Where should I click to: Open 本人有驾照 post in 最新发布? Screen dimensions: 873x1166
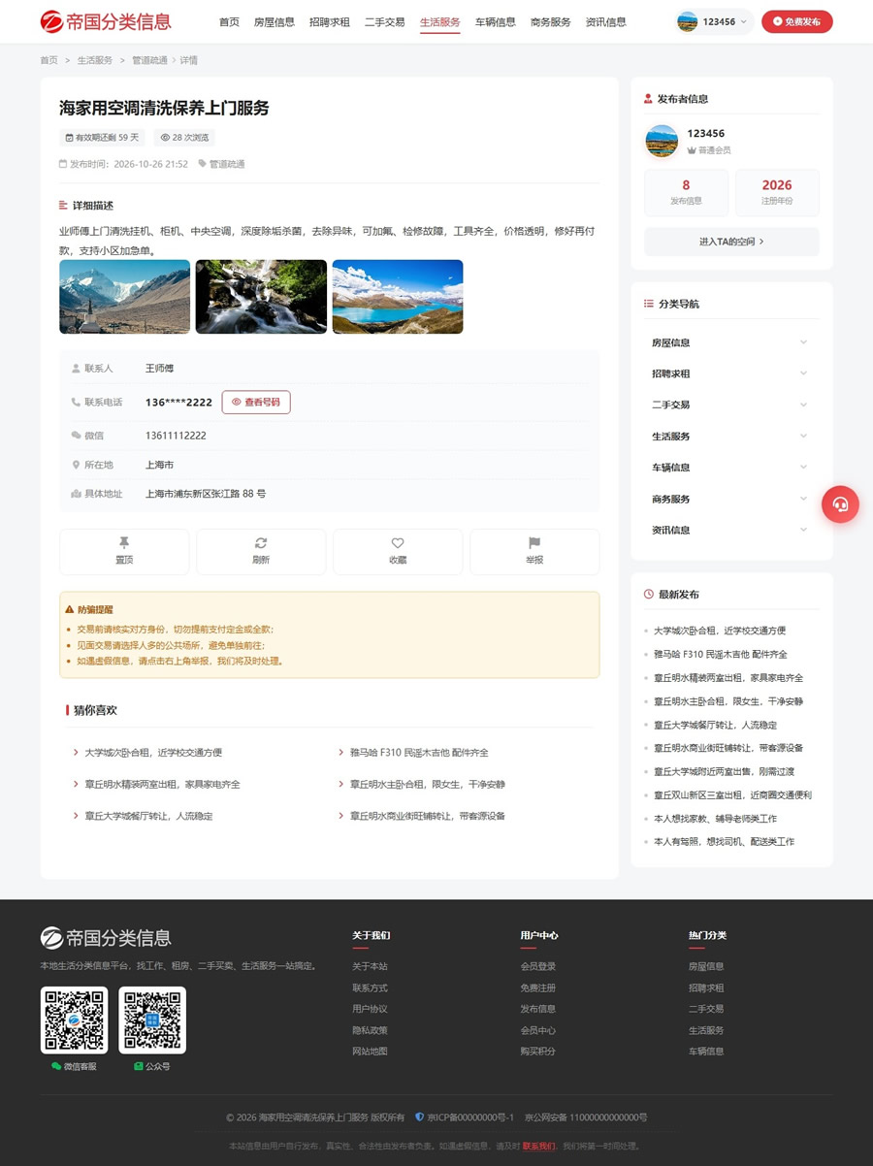[x=724, y=842]
